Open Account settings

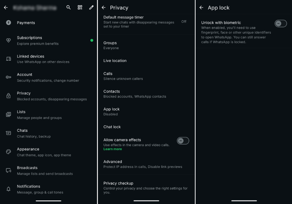48,77
